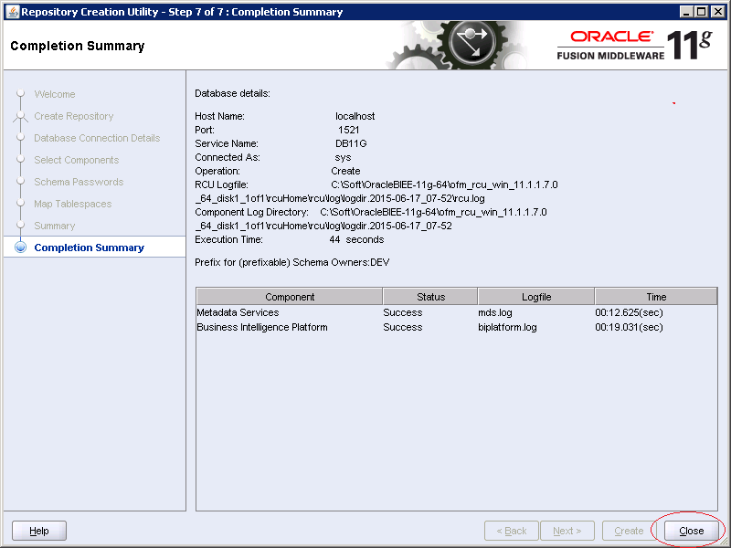Click the Component column header
This screenshot has width=731, height=548.
[x=290, y=297]
